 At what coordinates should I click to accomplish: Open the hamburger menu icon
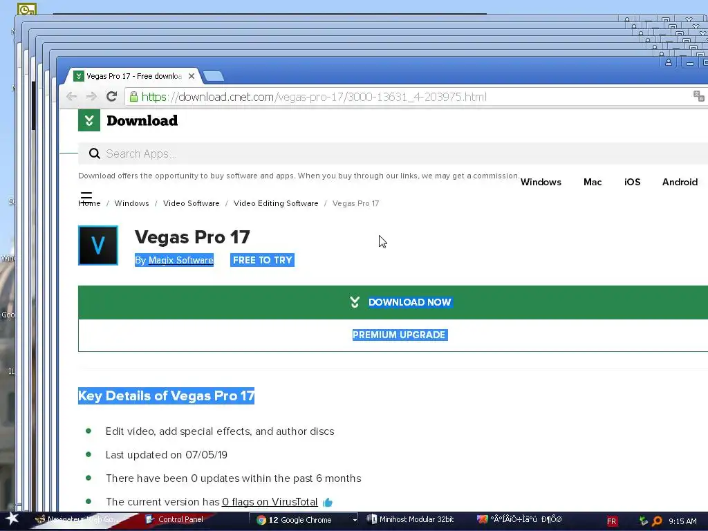coord(86,197)
